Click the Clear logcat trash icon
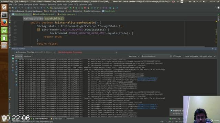The height and width of the screenshot is (123, 220). (16, 61)
